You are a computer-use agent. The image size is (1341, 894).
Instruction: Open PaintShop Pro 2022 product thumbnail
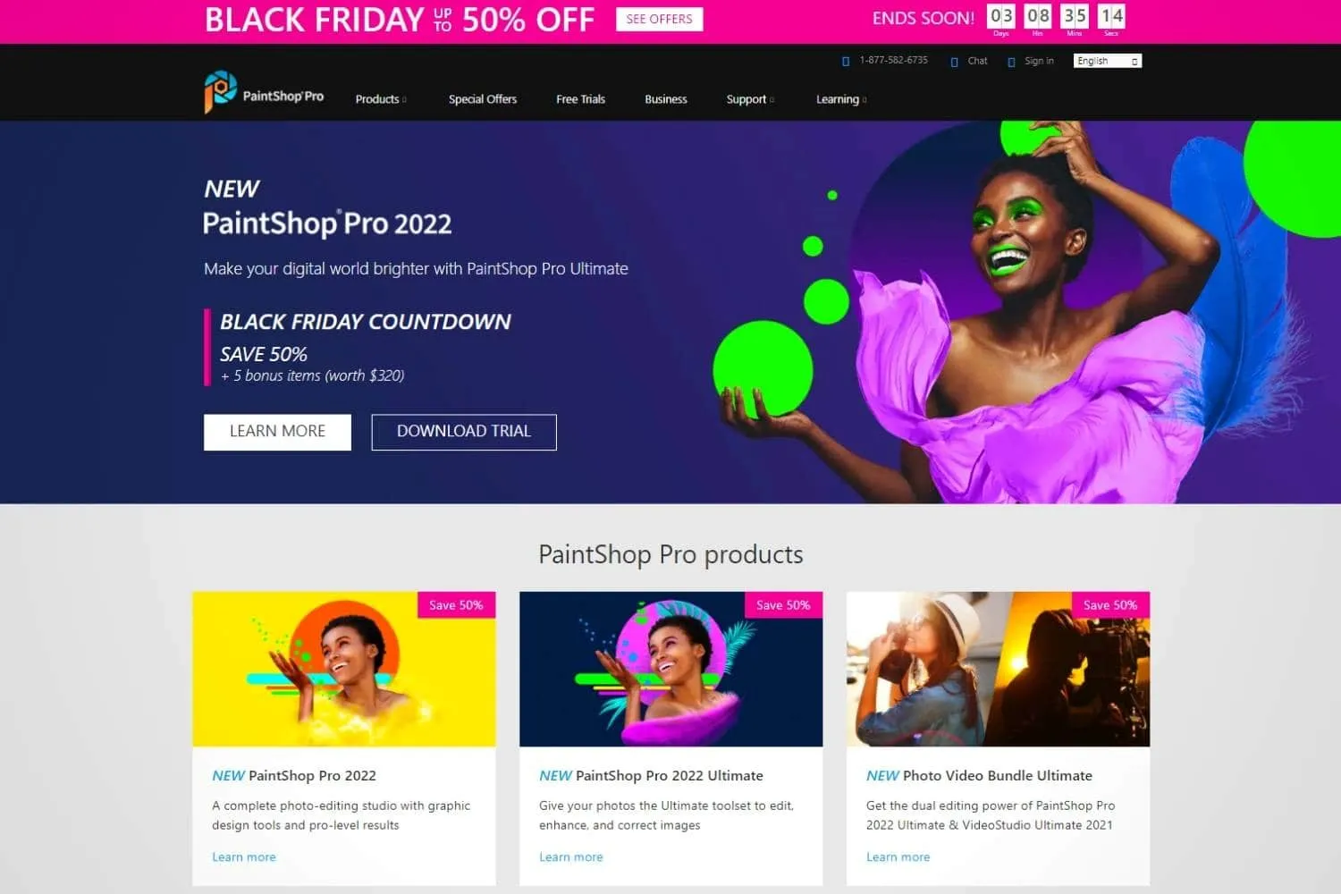point(344,669)
